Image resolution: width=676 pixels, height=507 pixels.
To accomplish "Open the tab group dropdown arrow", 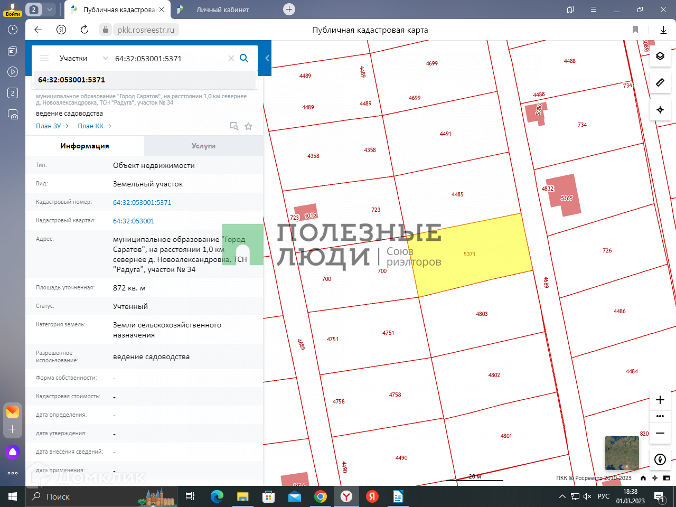I will pyautogui.click(x=49, y=10).
